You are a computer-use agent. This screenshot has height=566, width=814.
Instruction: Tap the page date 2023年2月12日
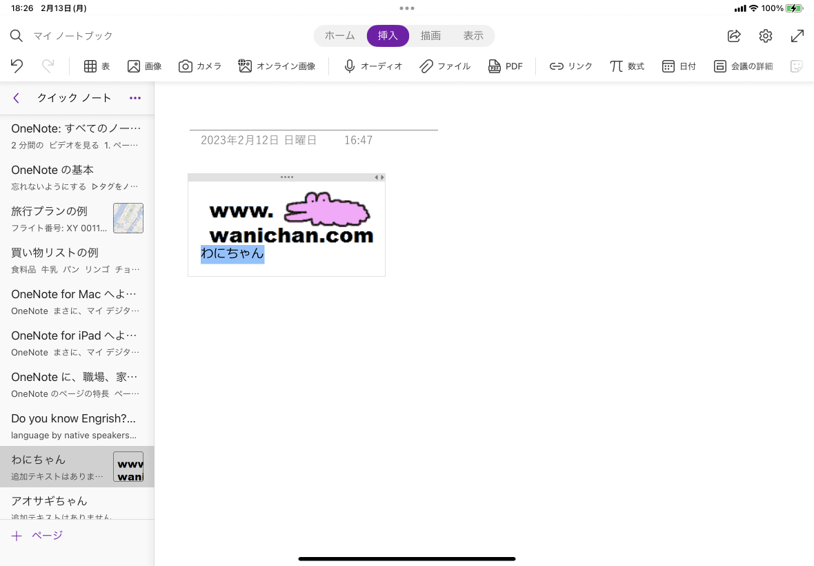(259, 140)
